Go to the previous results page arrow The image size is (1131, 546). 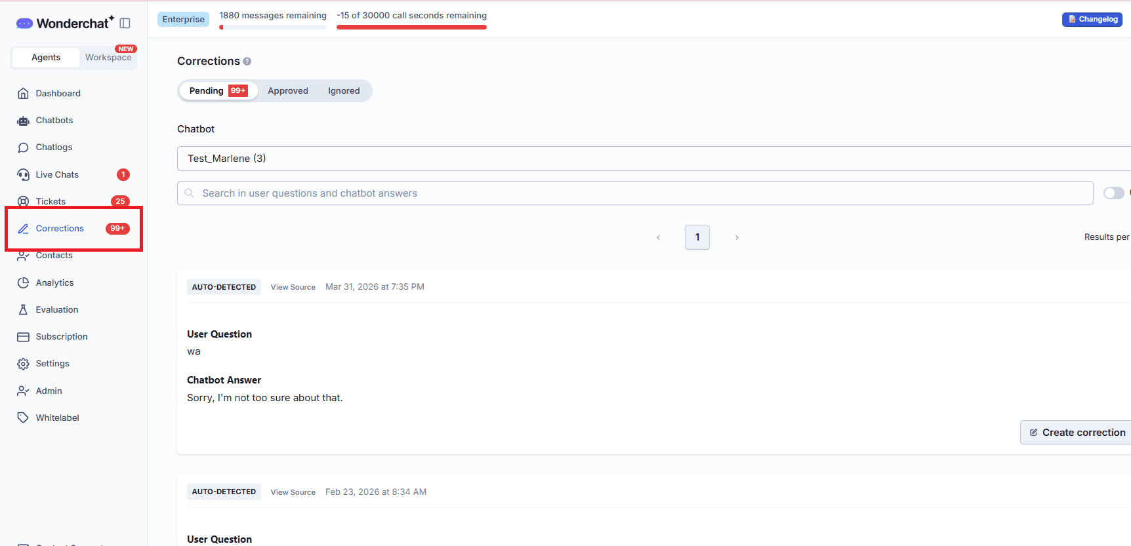[x=658, y=237]
